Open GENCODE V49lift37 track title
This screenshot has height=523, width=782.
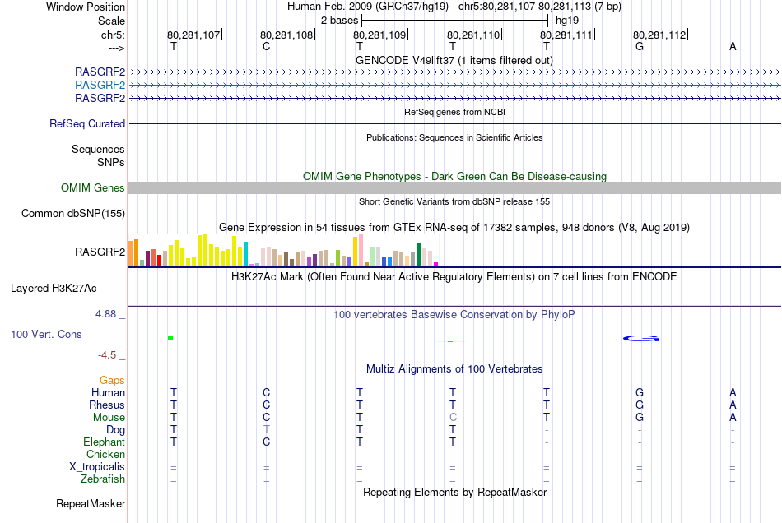454,60
